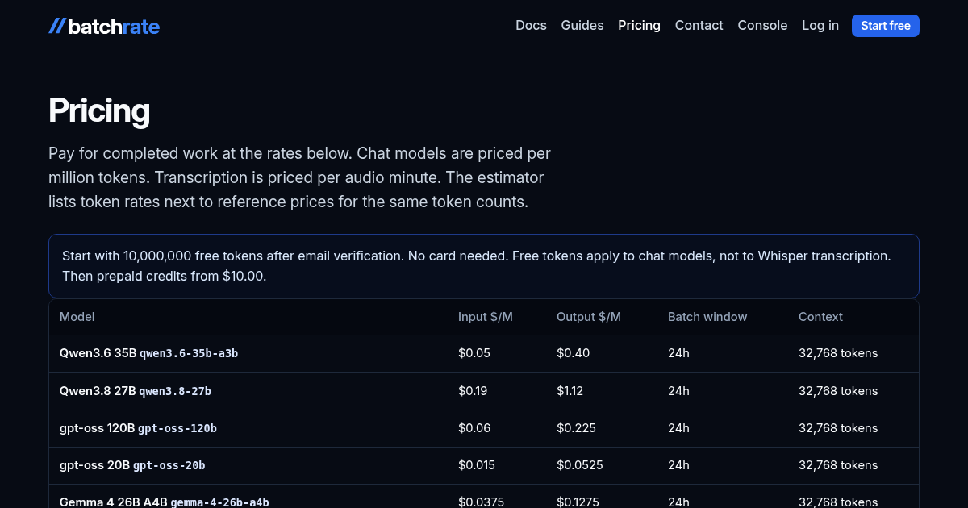Click the $0.0525 output price
The width and height of the screenshot is (968, 508).
[580, 465]
